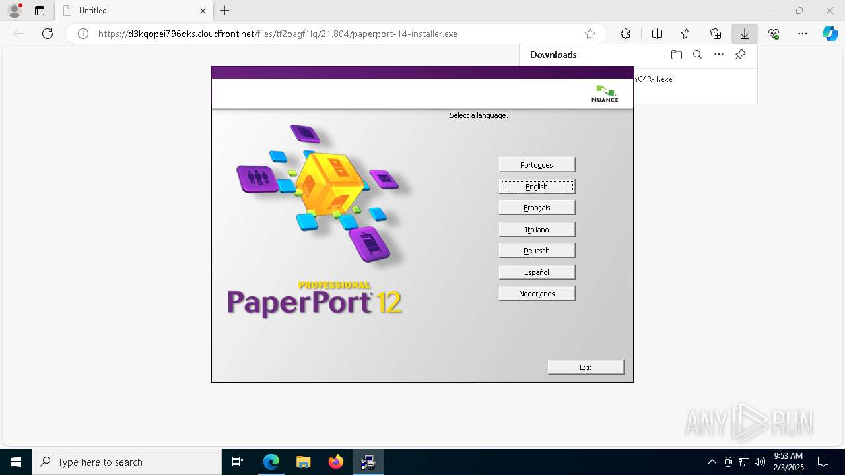This screenshot has height=475, width=845.
Task: Refresh the current page
Action: (48, 34)
